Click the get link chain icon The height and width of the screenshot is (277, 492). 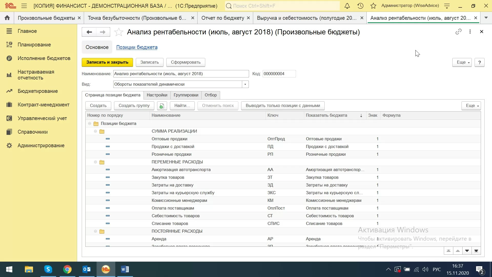(458, 32)
